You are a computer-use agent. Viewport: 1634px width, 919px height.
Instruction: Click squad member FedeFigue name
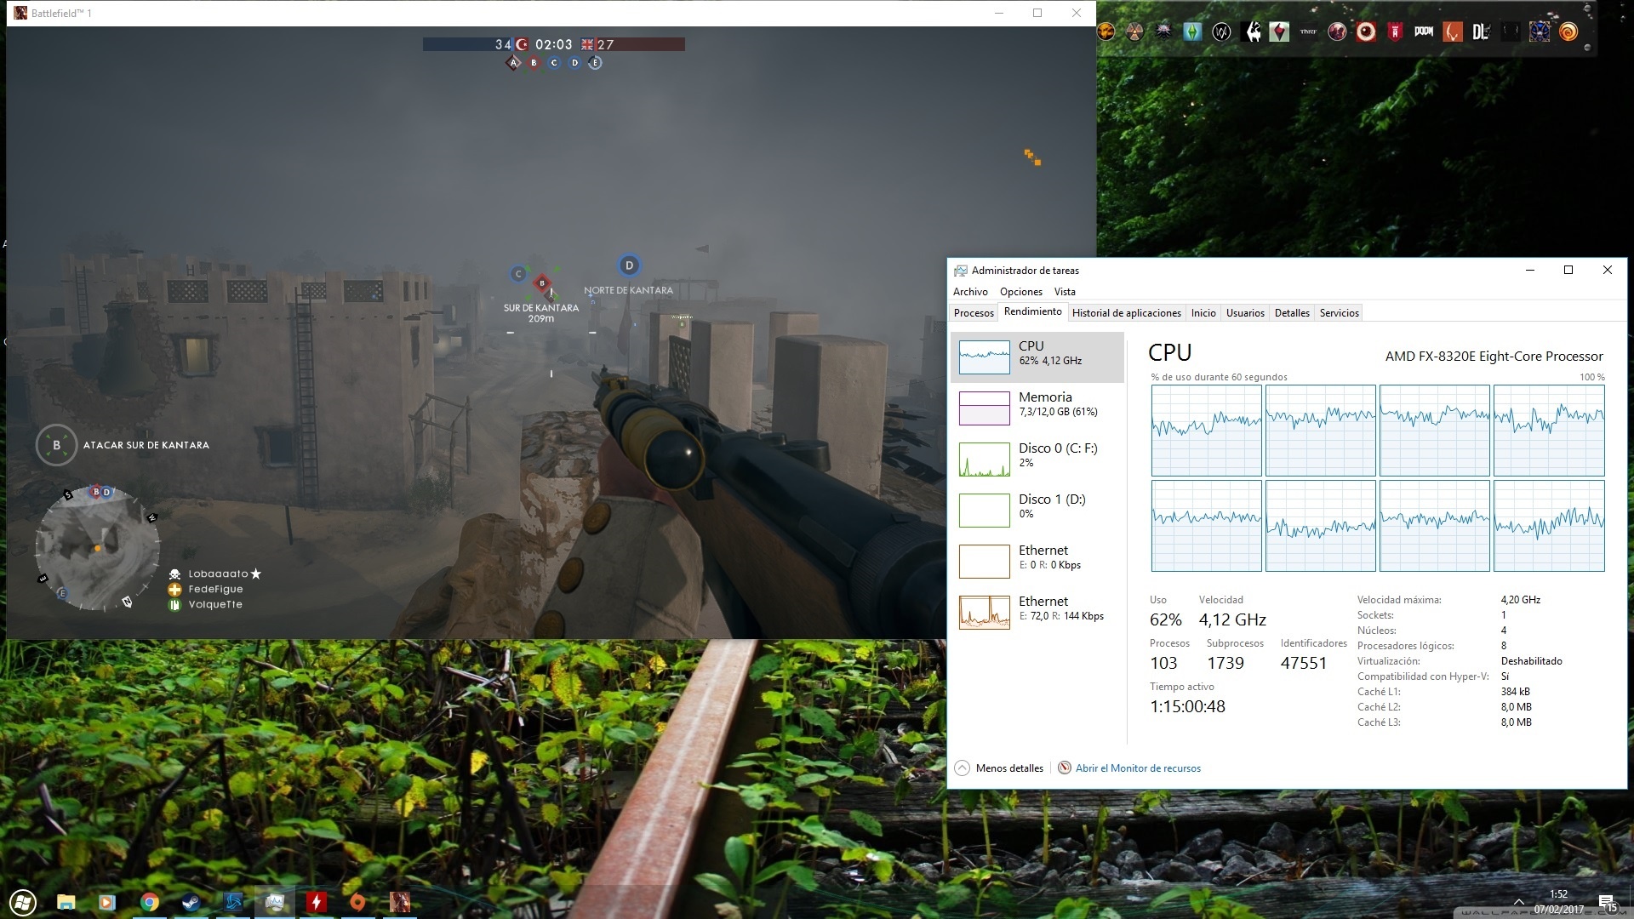[x=215, y=589]
